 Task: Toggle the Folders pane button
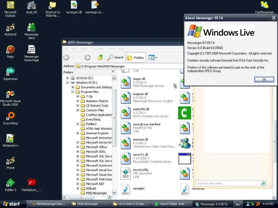[x=136, y=57]
